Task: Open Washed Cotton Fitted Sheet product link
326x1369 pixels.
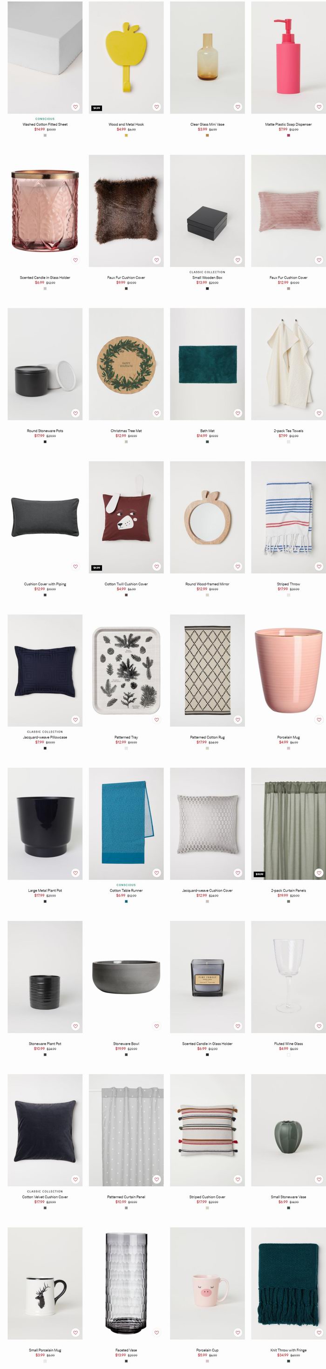Action: [x=45, y=124]
